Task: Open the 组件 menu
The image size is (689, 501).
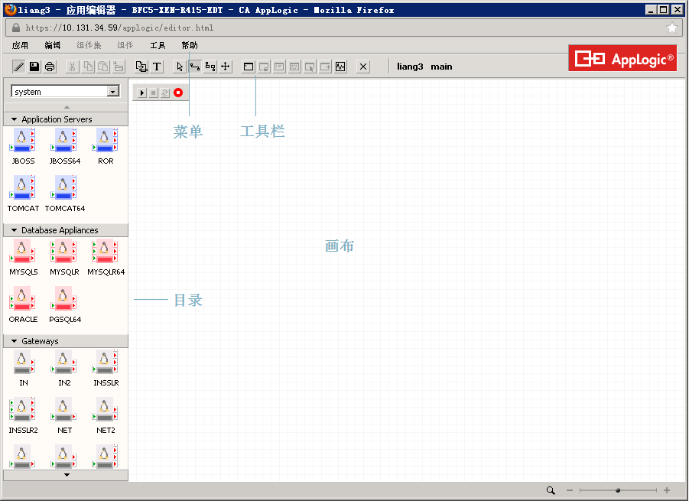Action: pyautogui.click(x=125, y=45)
